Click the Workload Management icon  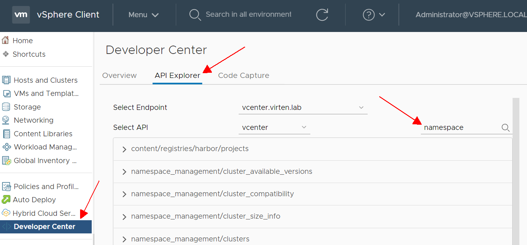6,147
